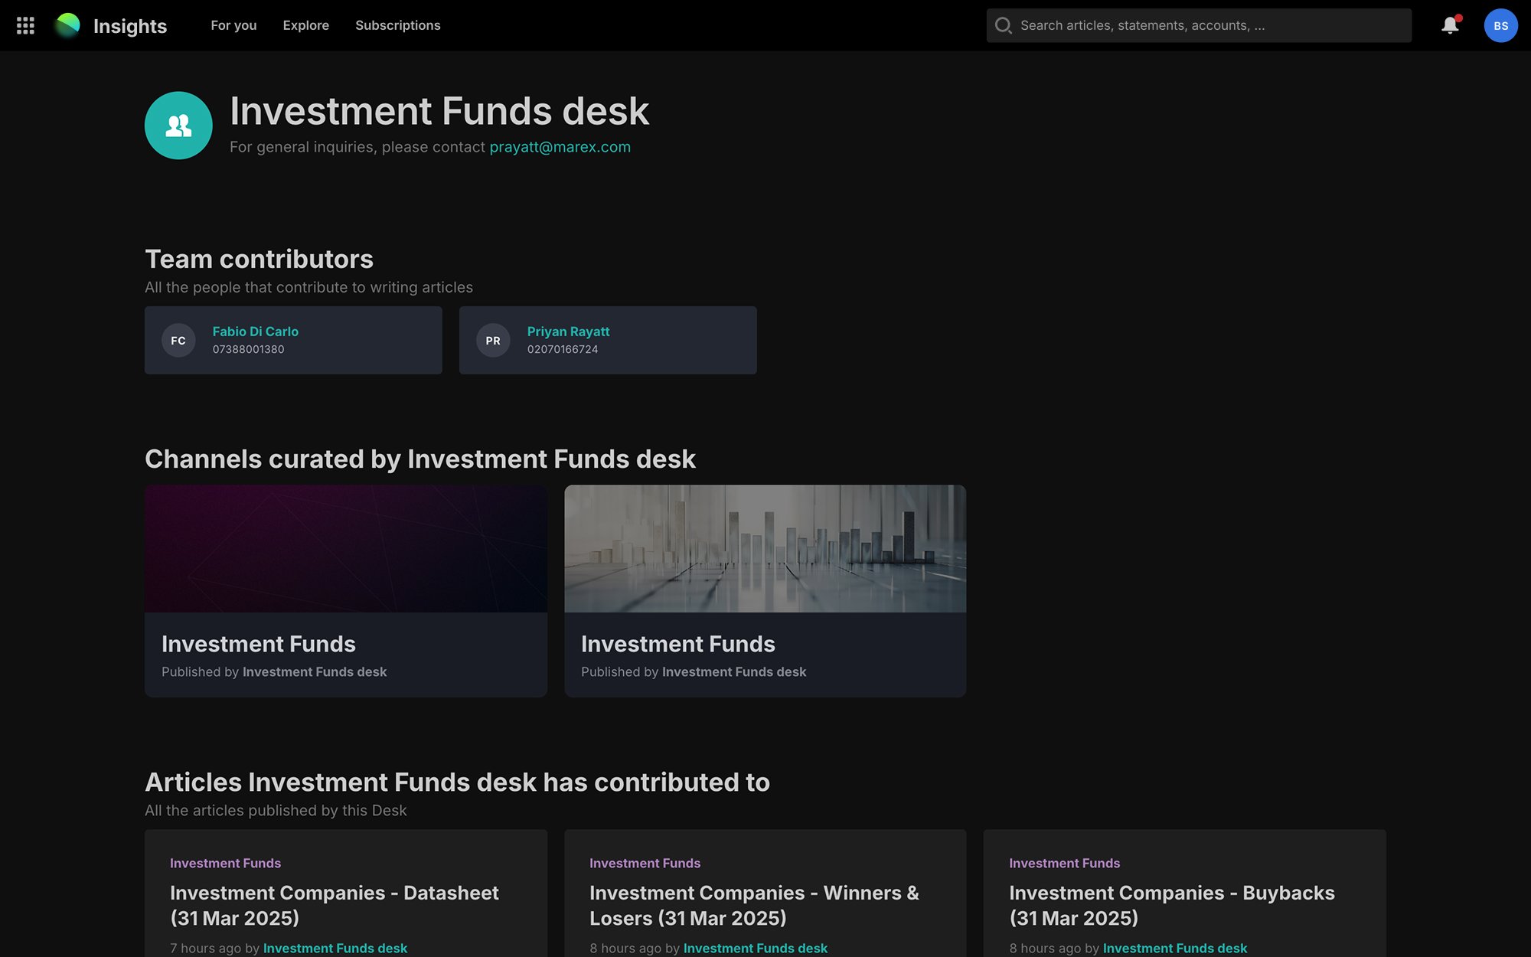Click the Articles contributed to heading

pyautogui.click(x=457, y=782)
